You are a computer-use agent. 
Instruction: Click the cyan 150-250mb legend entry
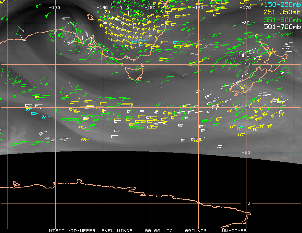(x=282, y=4)
